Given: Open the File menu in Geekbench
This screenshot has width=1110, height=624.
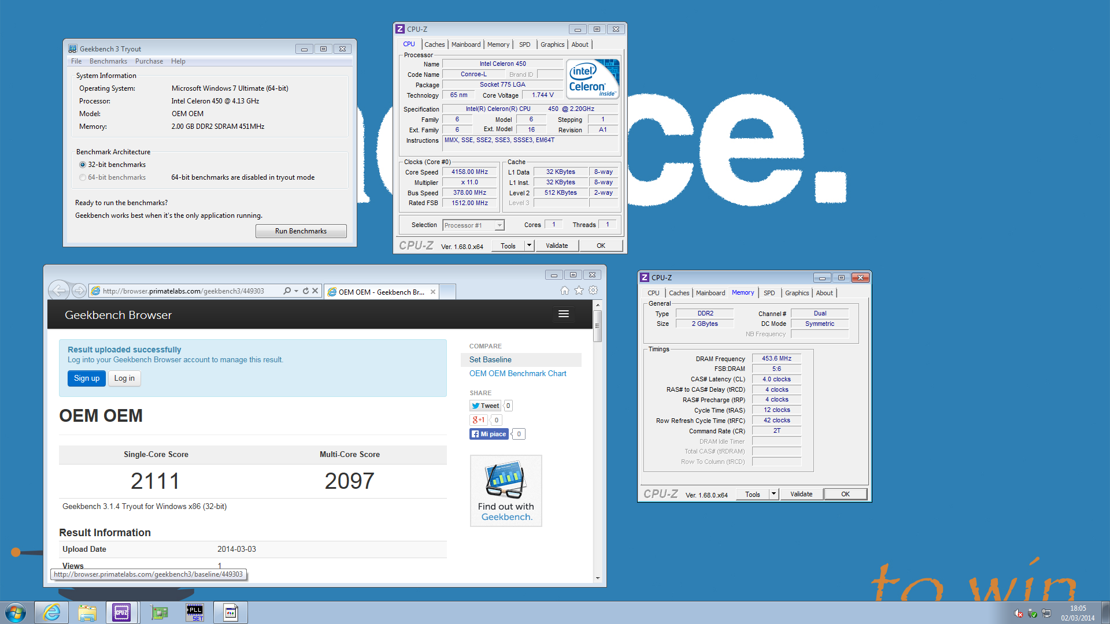Looking at the screenshot, I should coord(76,61).
